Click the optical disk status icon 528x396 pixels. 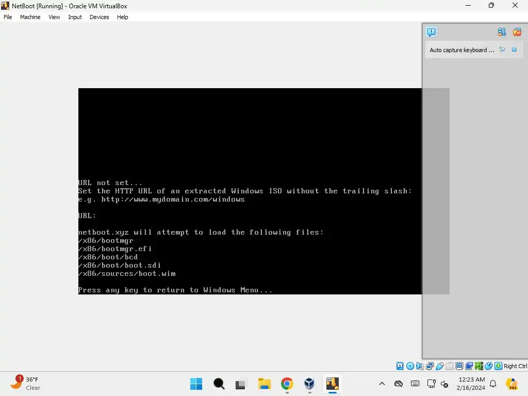click(410, 366)
